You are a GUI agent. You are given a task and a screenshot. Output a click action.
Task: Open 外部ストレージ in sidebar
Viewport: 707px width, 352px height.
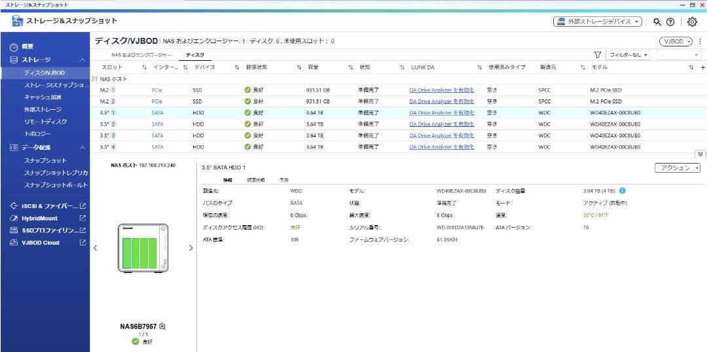click(x=43, y=109)
